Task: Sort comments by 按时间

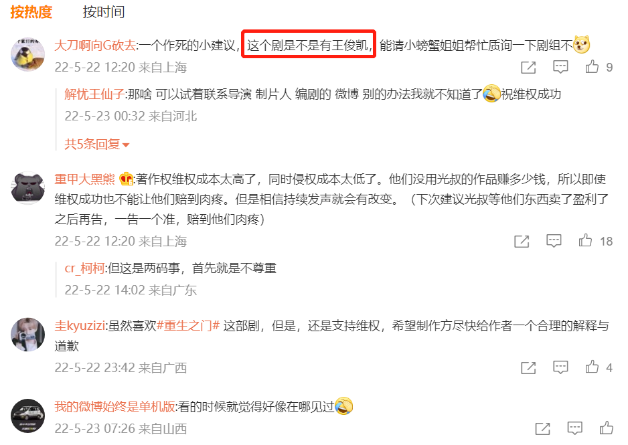Action: 103,12
